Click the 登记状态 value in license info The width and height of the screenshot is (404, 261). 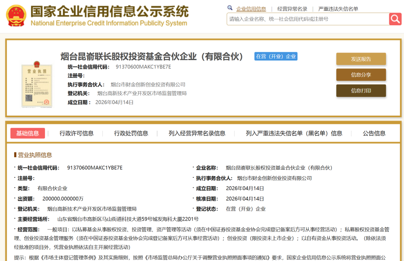click(x=245, y=209)
